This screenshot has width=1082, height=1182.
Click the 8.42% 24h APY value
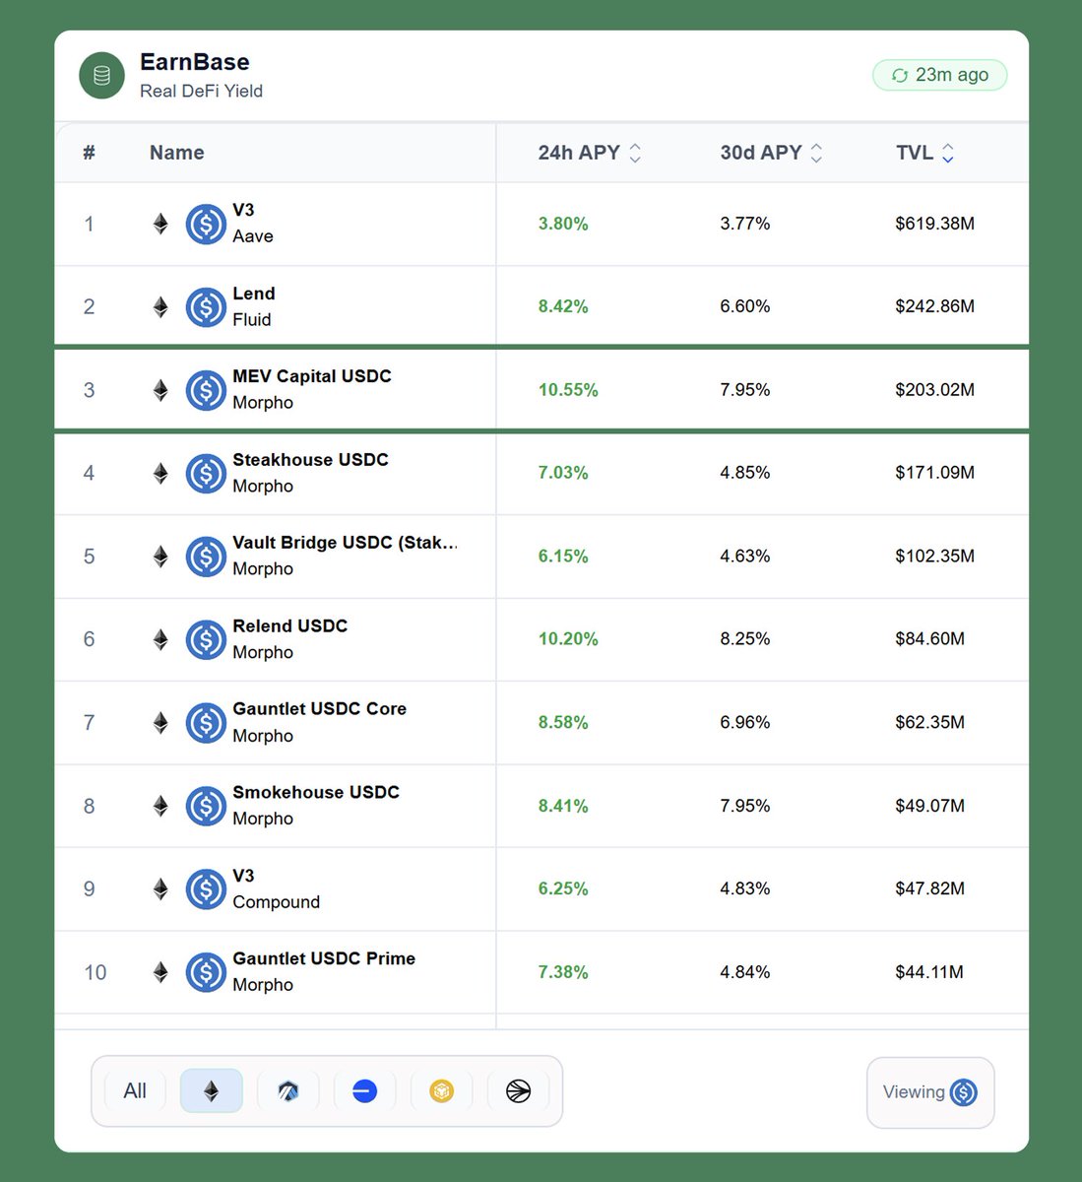tap(563, 307)
